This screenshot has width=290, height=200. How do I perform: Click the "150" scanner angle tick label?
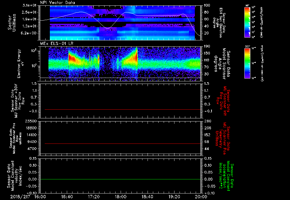click(x=207, y=53)
